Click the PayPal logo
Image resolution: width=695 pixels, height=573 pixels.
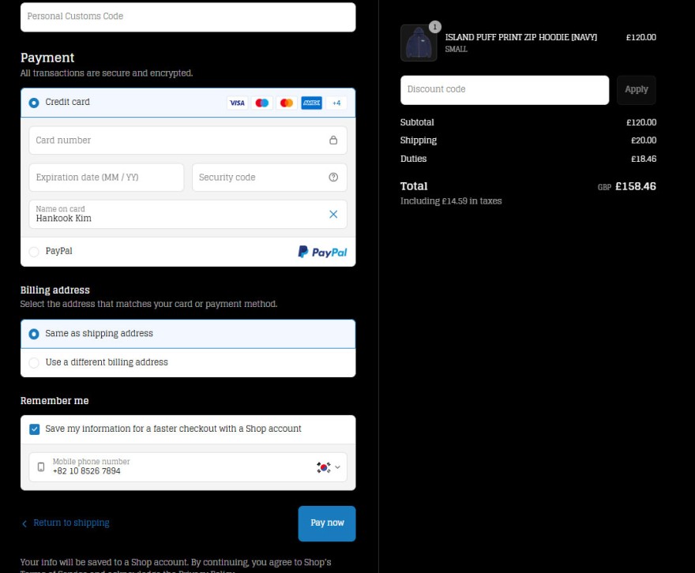point(323,252)
